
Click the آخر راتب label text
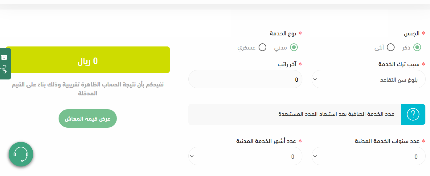[287, 64]
